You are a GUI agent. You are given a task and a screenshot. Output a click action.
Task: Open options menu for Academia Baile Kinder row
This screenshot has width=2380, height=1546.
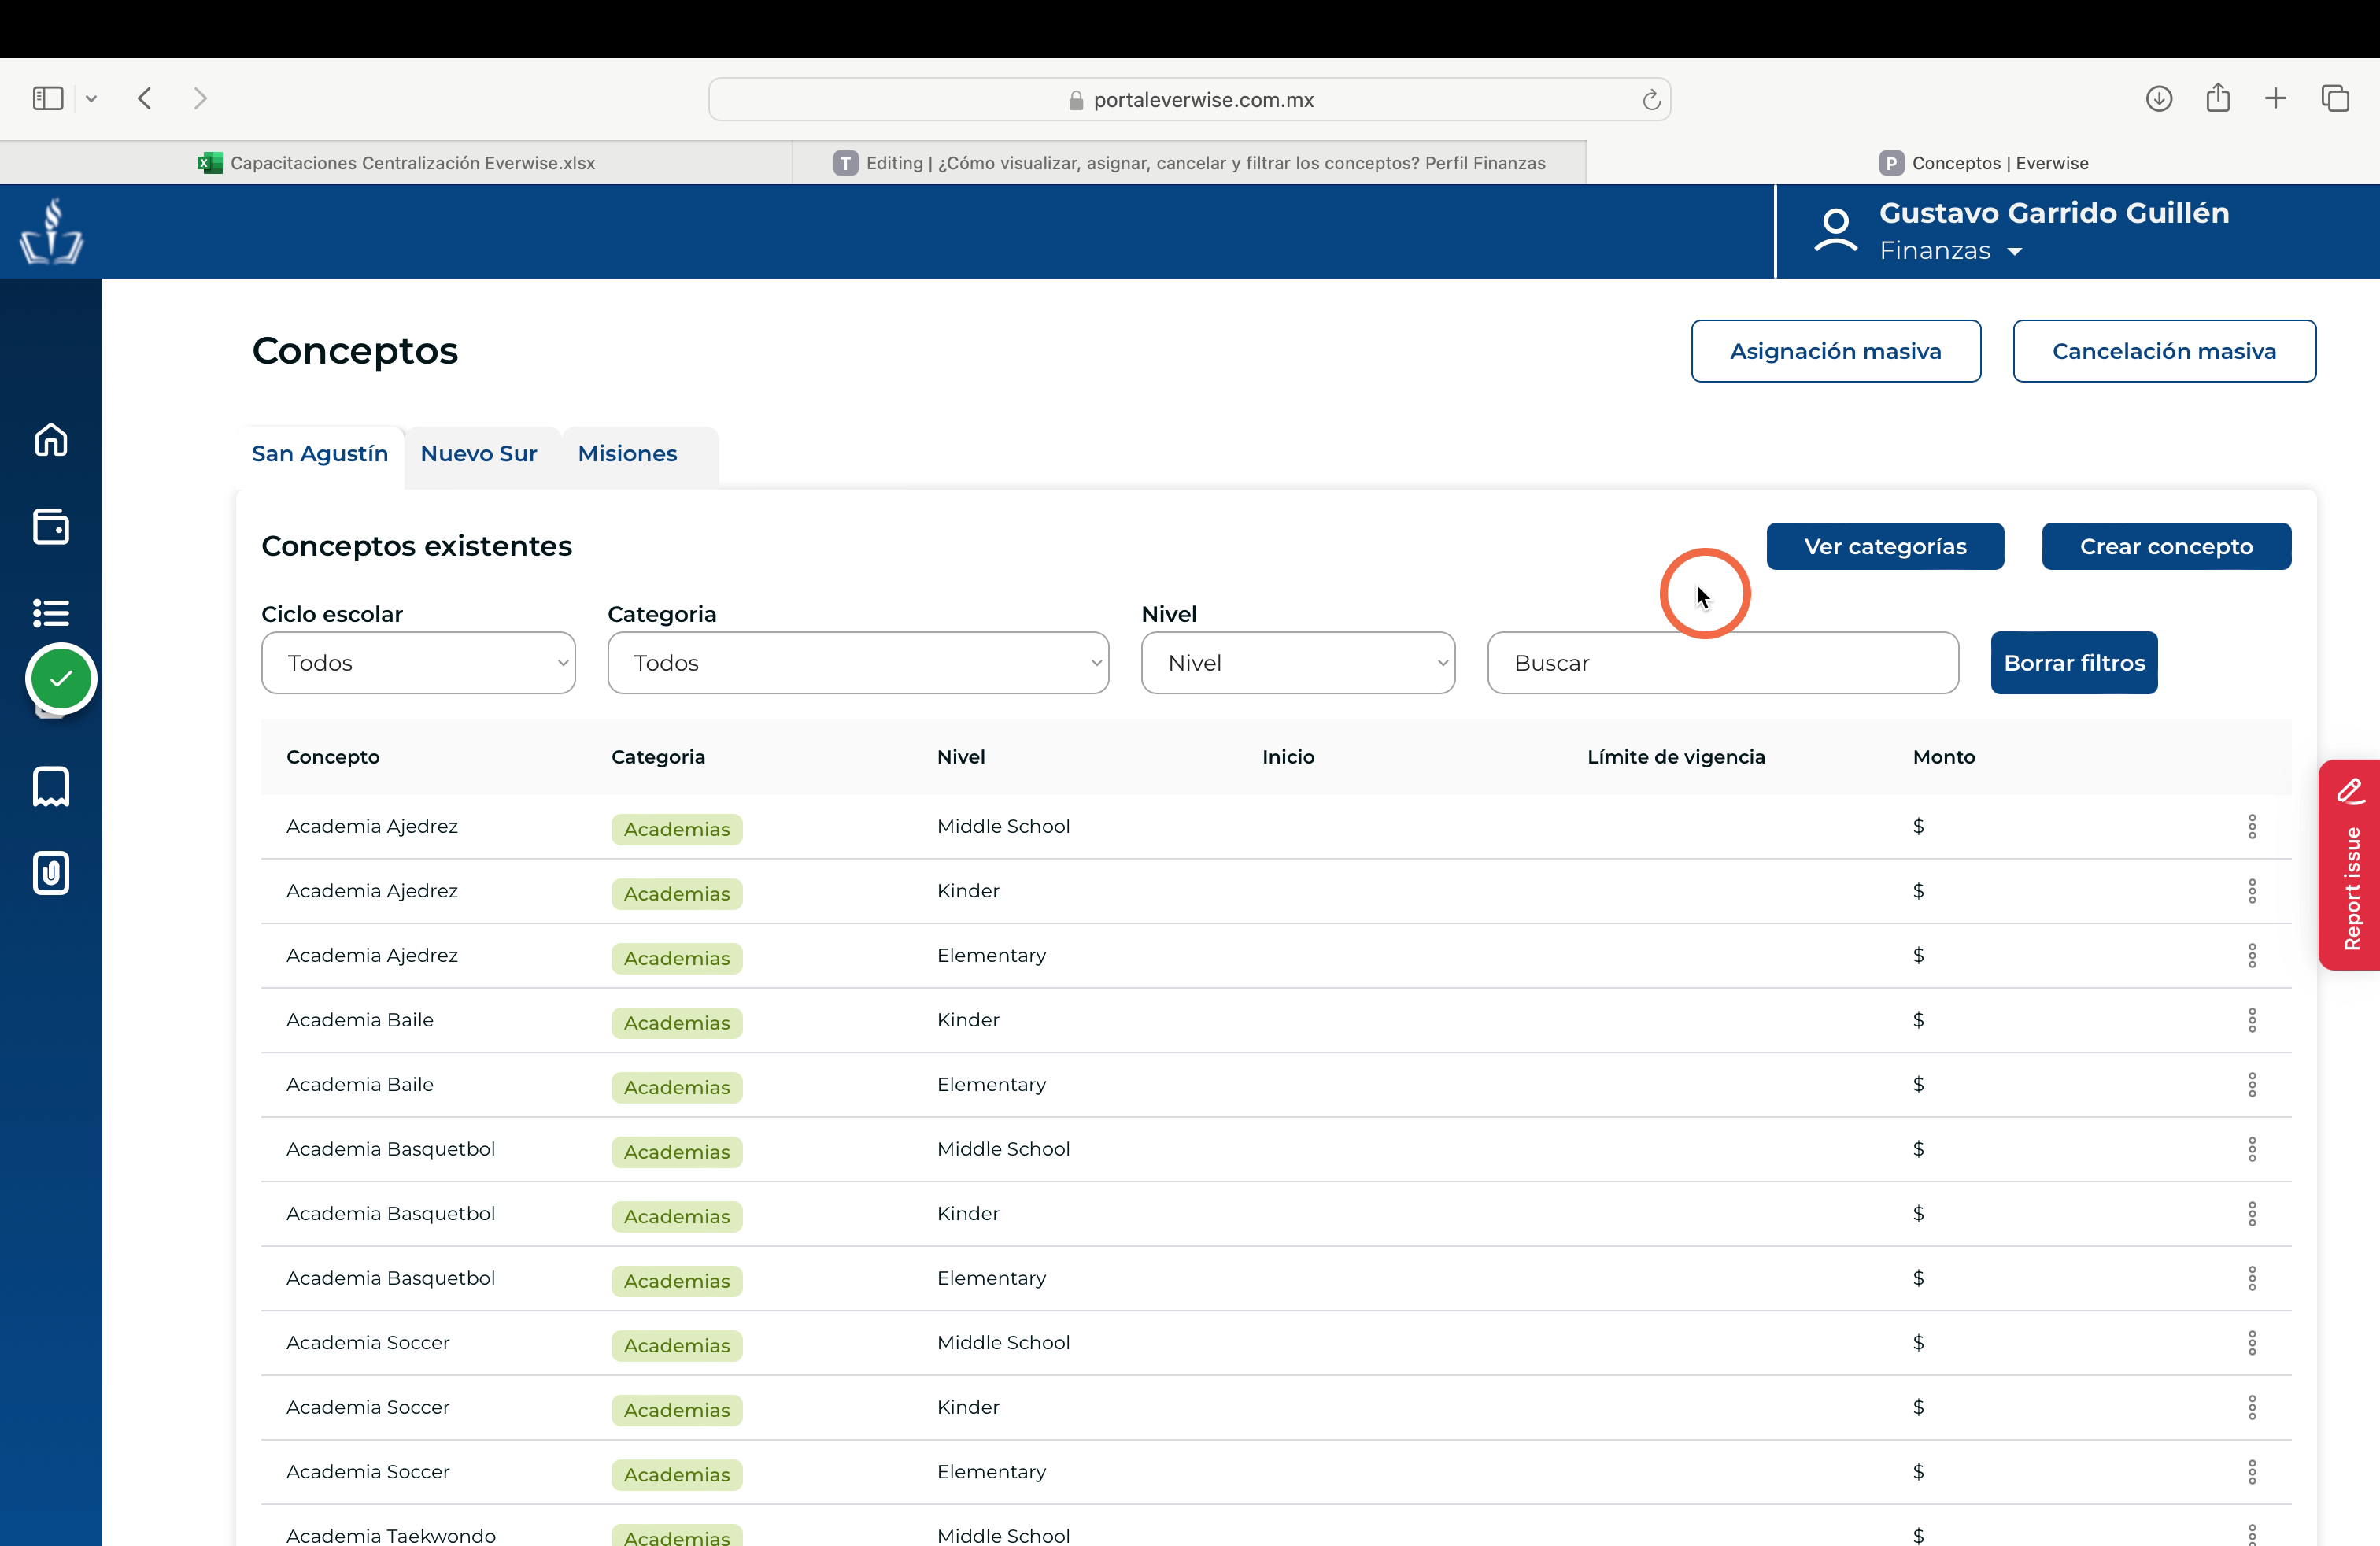2252,1020
